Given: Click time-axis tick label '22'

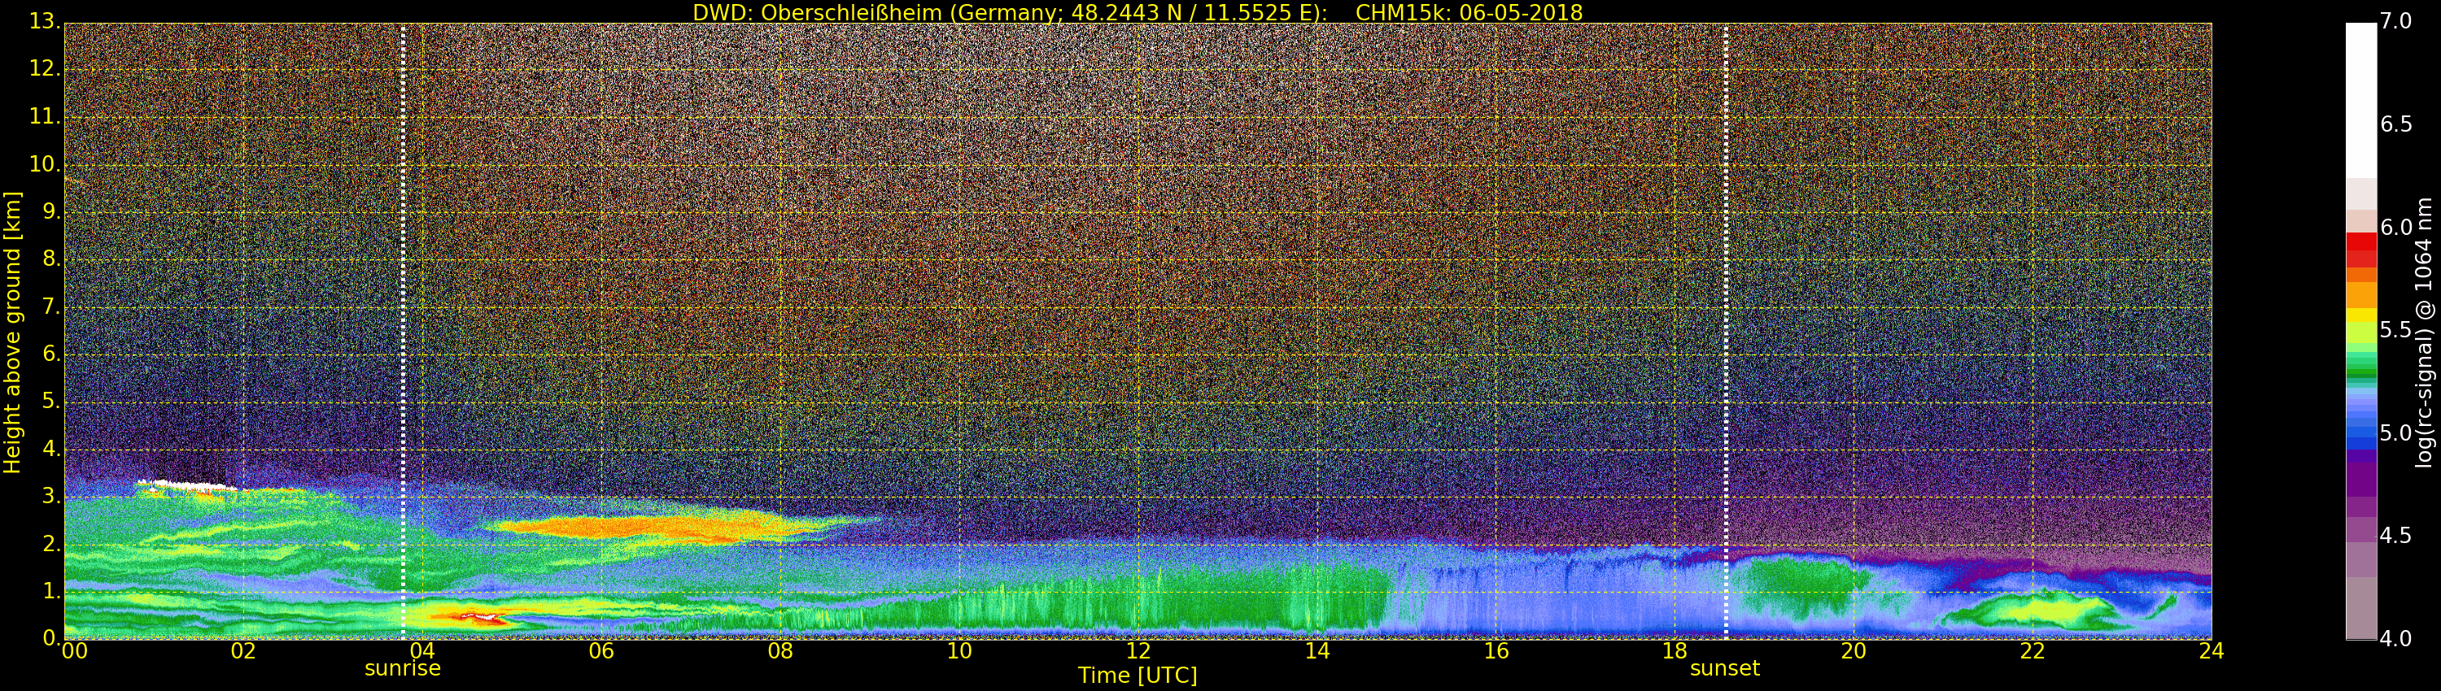Looking at the screenshot, I should point(2033,650).
